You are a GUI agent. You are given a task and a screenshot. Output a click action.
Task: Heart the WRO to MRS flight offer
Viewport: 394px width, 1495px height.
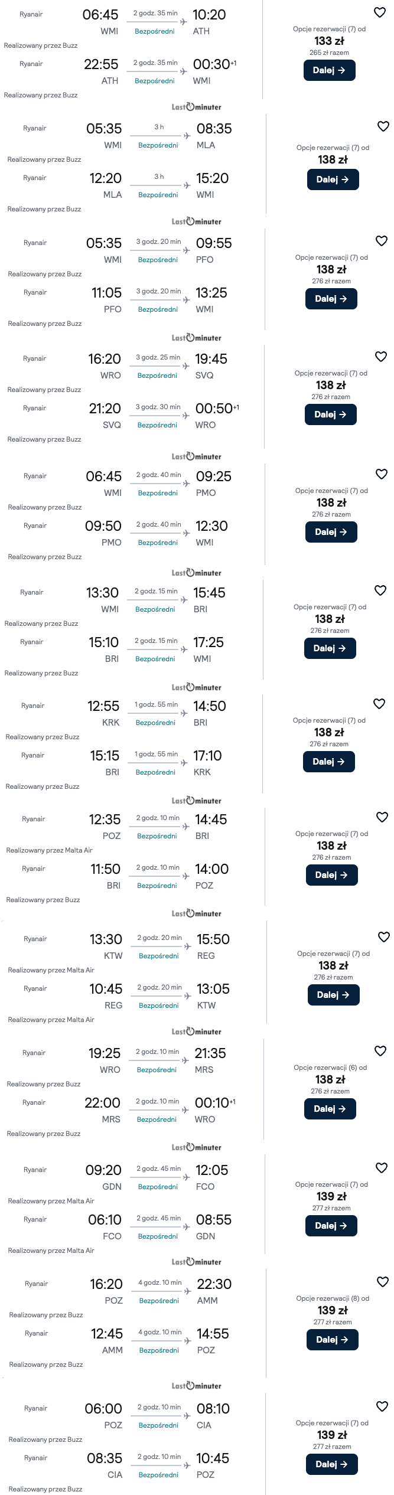click(380, 1051)
